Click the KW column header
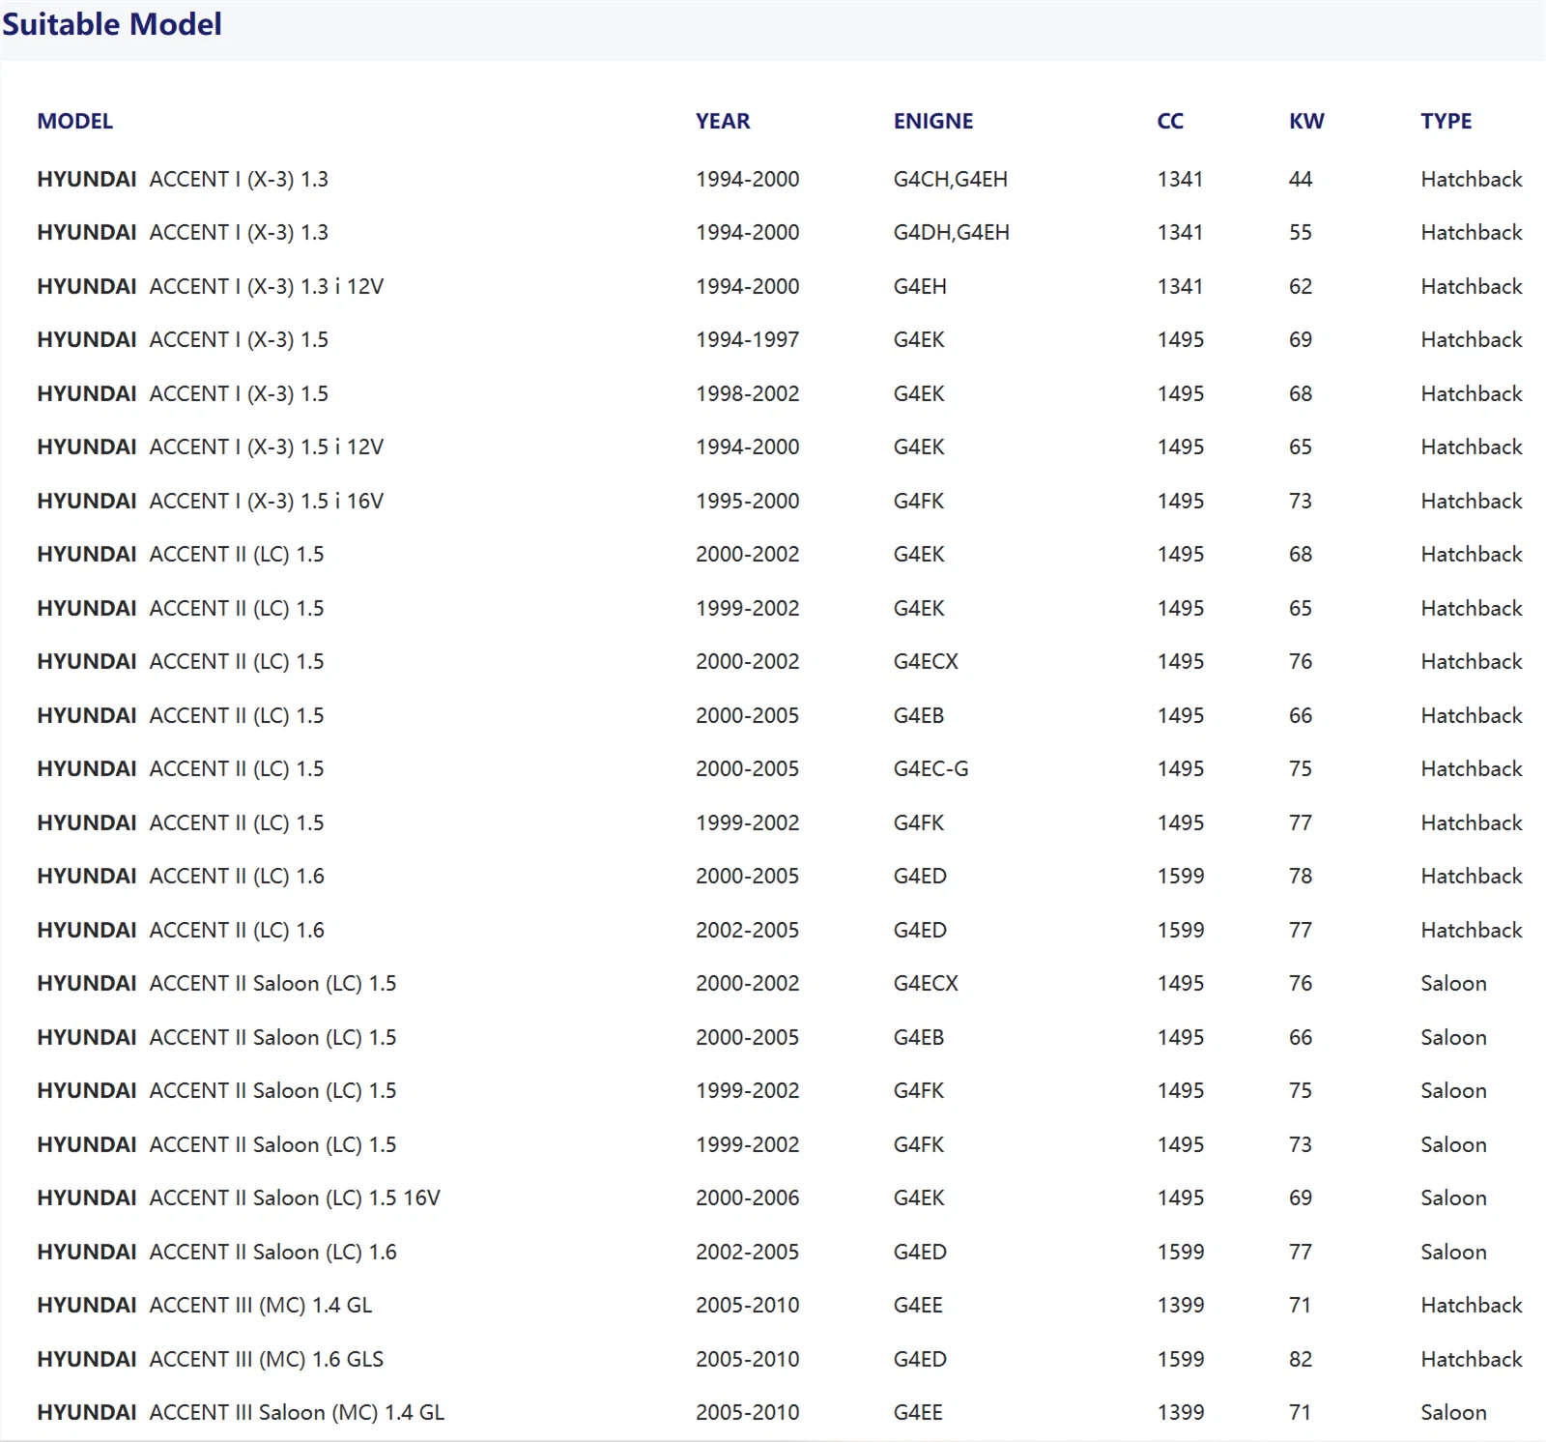The height and width of the screenshot is (1442, 1546). click(1306, 121)
